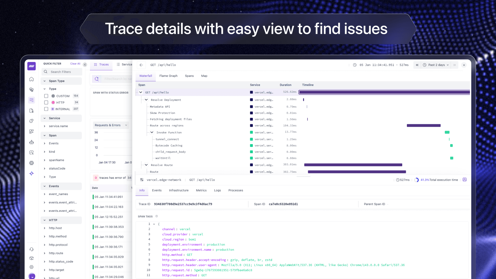Click the Route across regions timeline bar
Screen dimensions: 496x279
(x=423, y=126)
